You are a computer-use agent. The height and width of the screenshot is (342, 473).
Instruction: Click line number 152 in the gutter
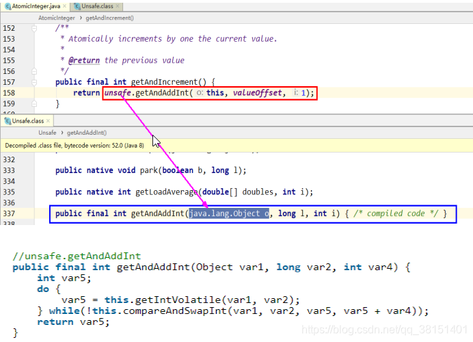(9, 28)
